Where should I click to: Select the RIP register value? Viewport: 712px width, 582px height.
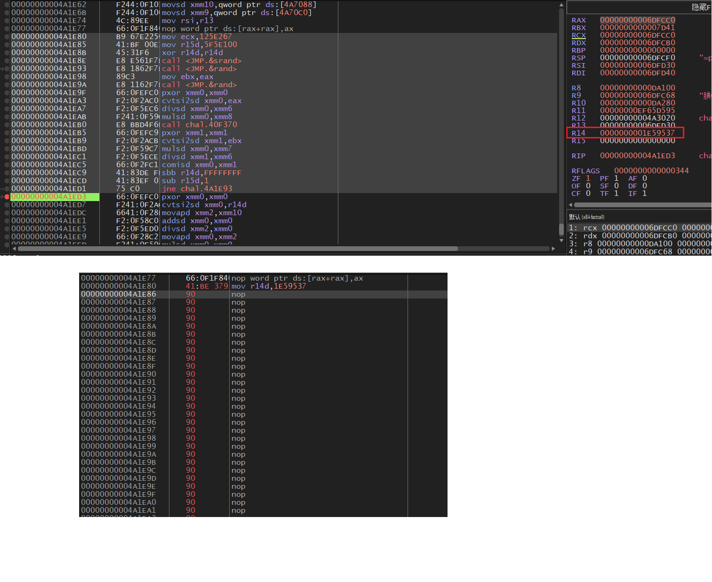[637, 156]
